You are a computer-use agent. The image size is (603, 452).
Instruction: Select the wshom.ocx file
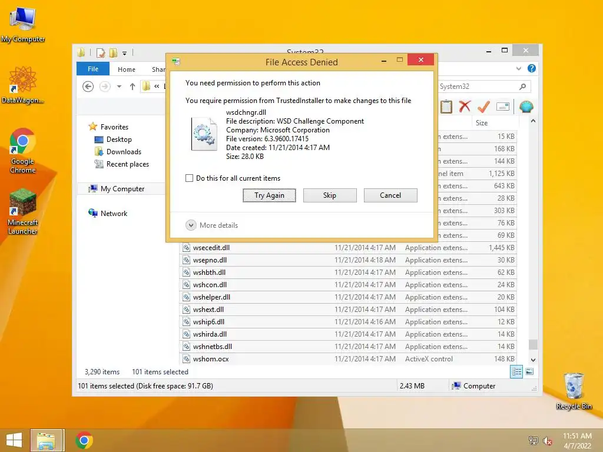[348, 358]
